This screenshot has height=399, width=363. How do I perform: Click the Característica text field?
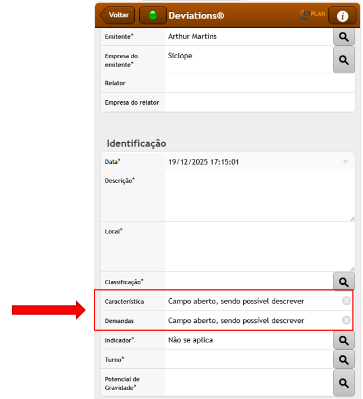pyautogui.click(x=252, y=301)
